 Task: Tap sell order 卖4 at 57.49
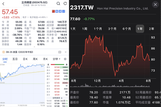point(57,70)
